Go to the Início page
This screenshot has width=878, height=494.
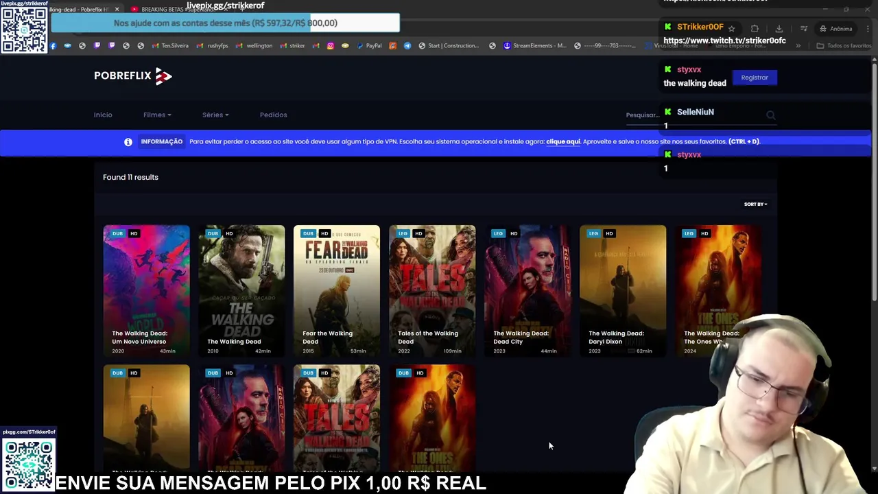103,115
